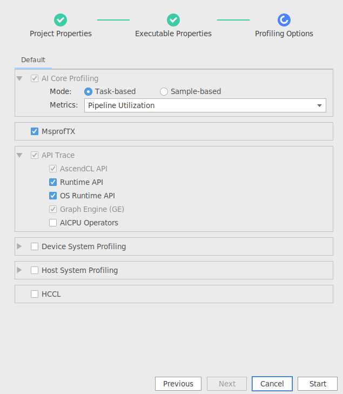Collapse the AI Core Profiling section
The height and width of the screenshot is (394, 343).
point(19,78)
